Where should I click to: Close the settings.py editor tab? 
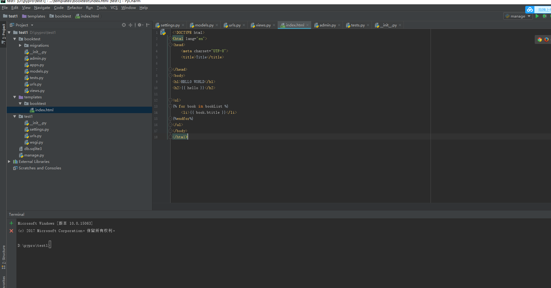pos(183,25)
